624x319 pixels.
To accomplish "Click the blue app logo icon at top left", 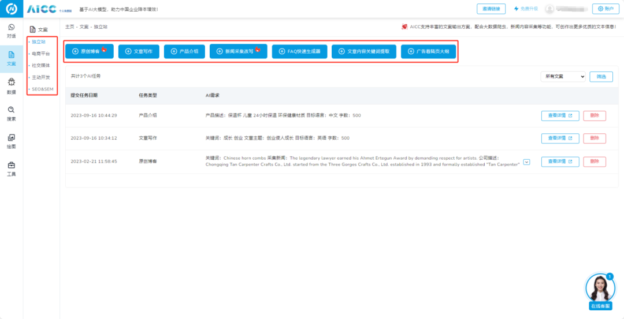I will coord(11,9).
